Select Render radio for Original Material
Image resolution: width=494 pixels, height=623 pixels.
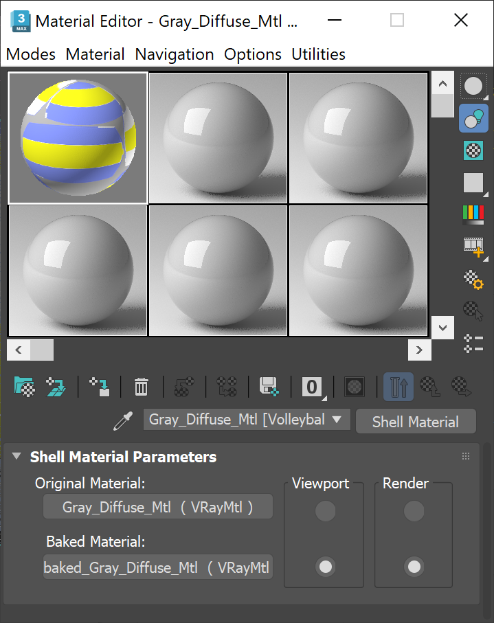point(414,511)
